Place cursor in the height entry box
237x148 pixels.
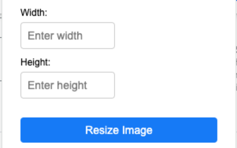click(x=67, y=85)
